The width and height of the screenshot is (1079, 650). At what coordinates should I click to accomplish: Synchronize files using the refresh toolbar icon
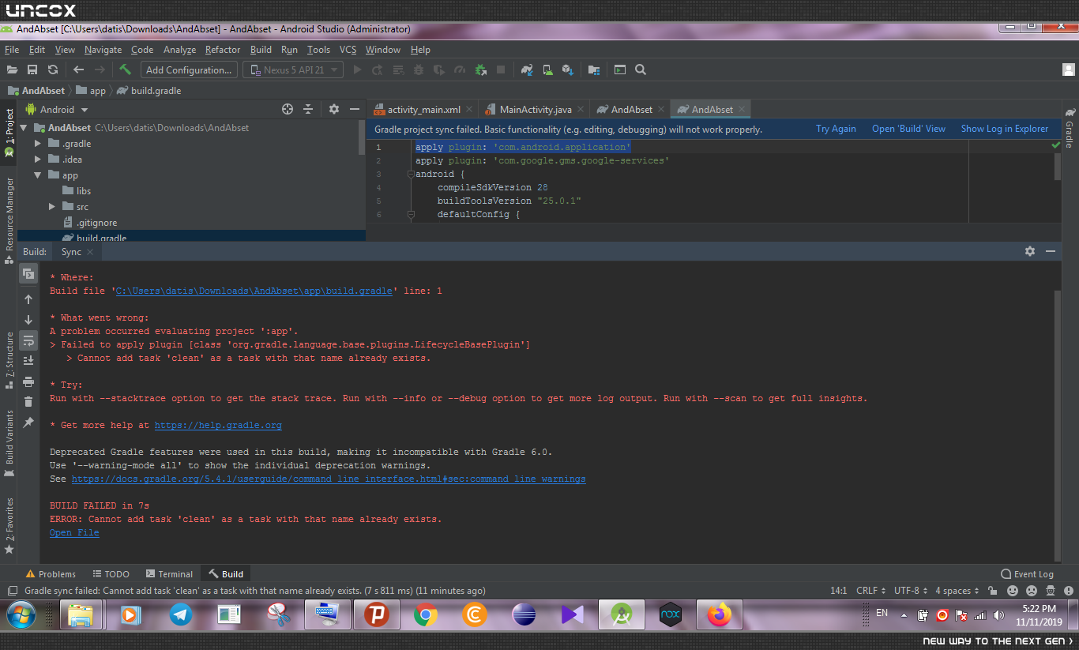tap(53, 70)
